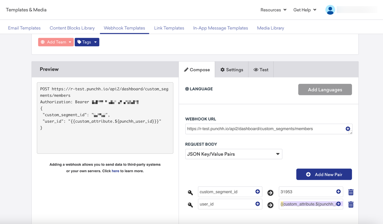The image size is (383, 224).
Task: Click the Preview panel heading
Action: [49, 69]
